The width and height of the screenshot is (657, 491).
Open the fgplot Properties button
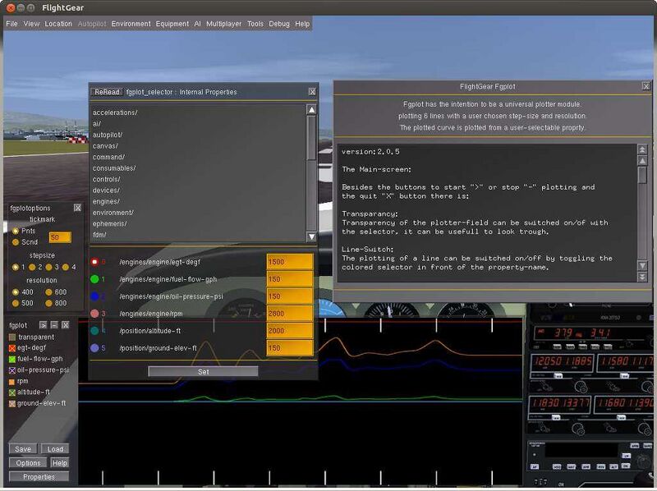pos(39,477)
